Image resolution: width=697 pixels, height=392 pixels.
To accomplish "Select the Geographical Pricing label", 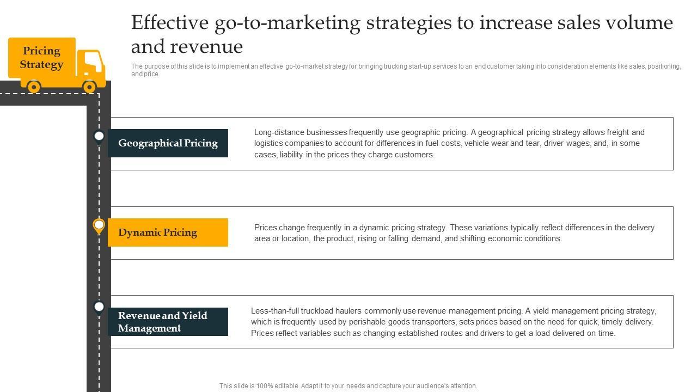I will click(x=168, y=143).
